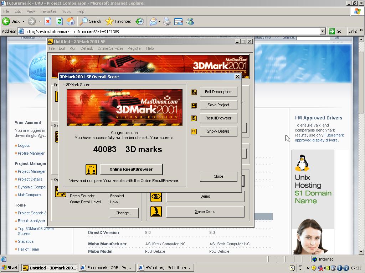Screen dimensions: 365x273
Task: Click the Edit Description icon in score dialog
Action: coord(194,92)
